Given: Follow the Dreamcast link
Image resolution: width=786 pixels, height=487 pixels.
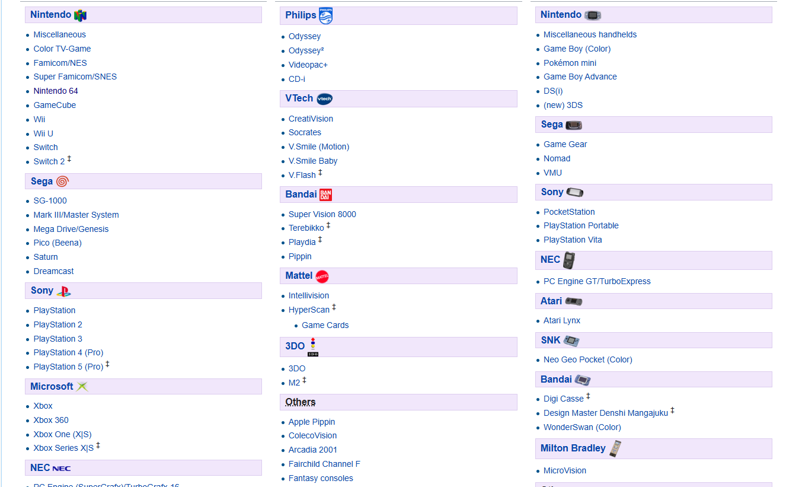Looking at the screenshot, I should (54, 271).
